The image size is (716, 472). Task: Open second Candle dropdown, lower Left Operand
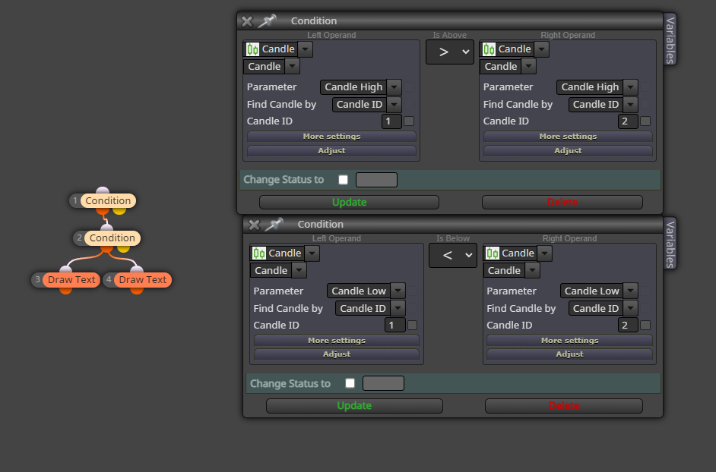[x=299, y=270]
